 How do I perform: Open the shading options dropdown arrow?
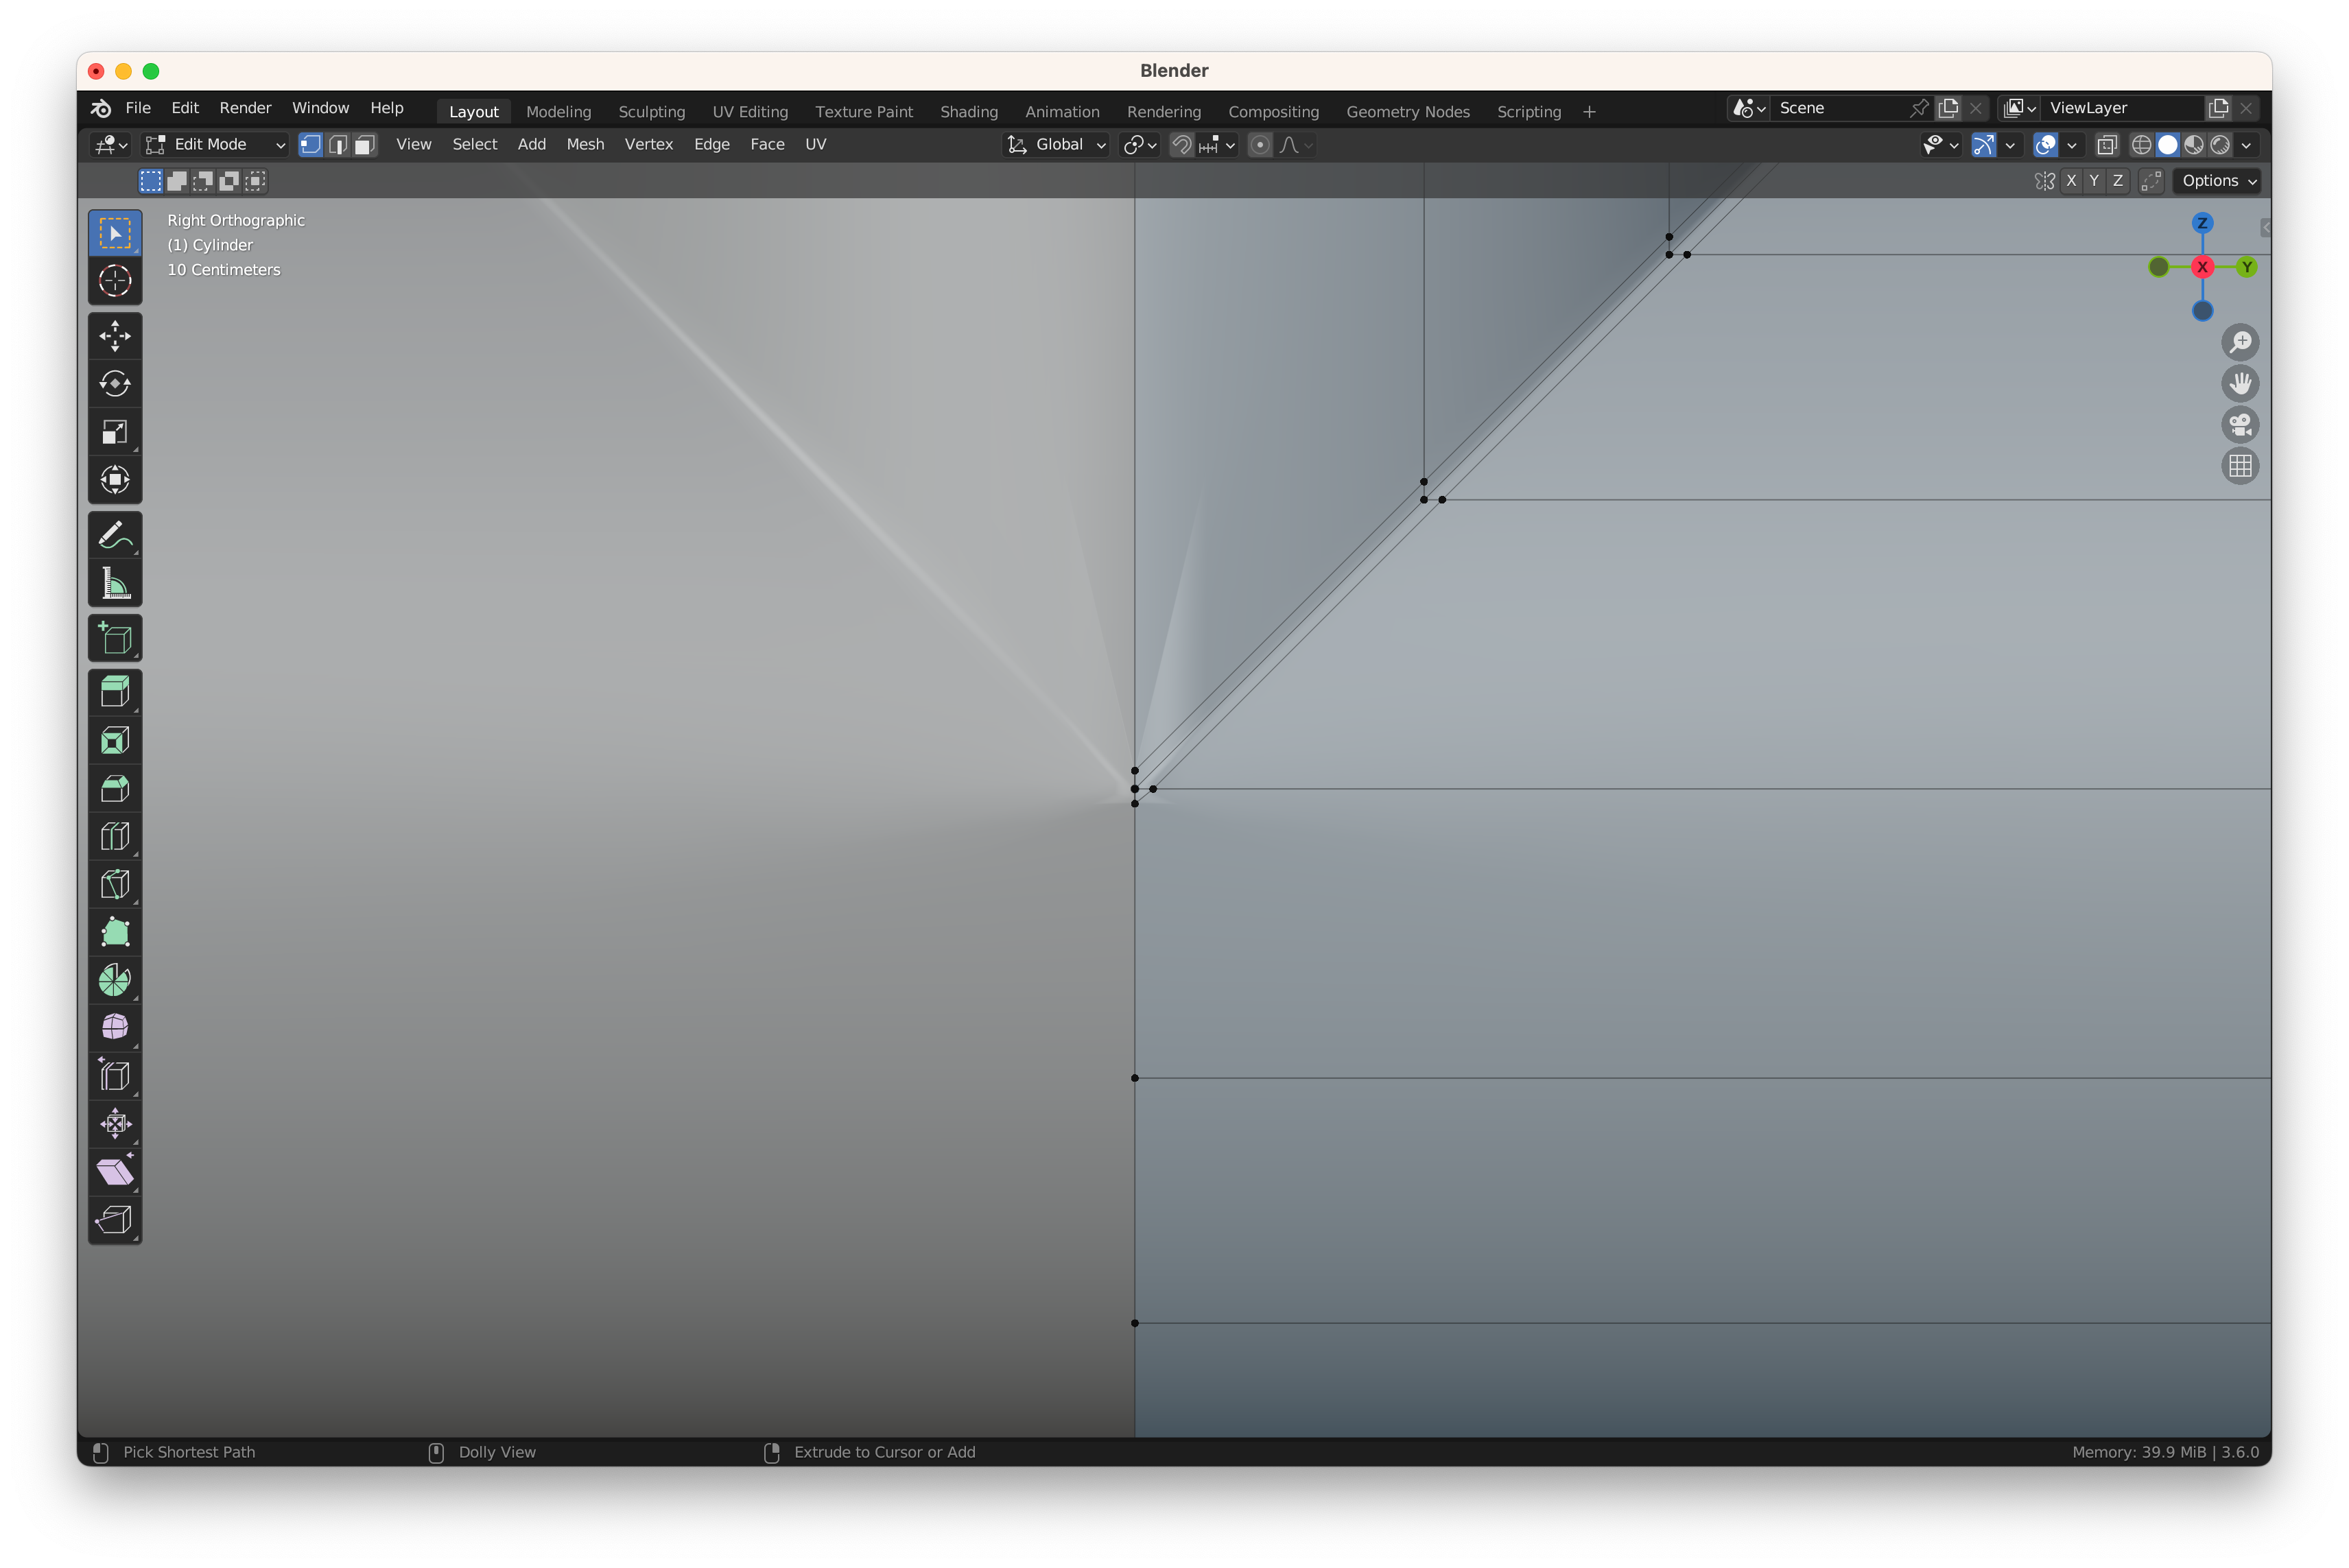coord(2246,145)
